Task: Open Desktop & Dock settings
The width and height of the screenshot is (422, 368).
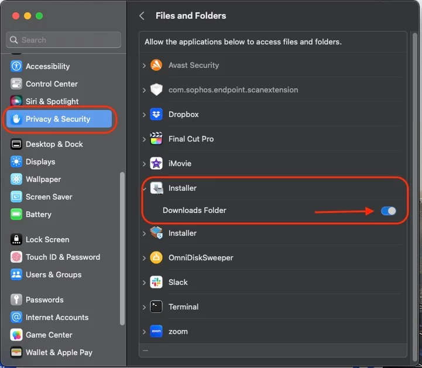Action: pyautogui.click(x=54, y=144)
